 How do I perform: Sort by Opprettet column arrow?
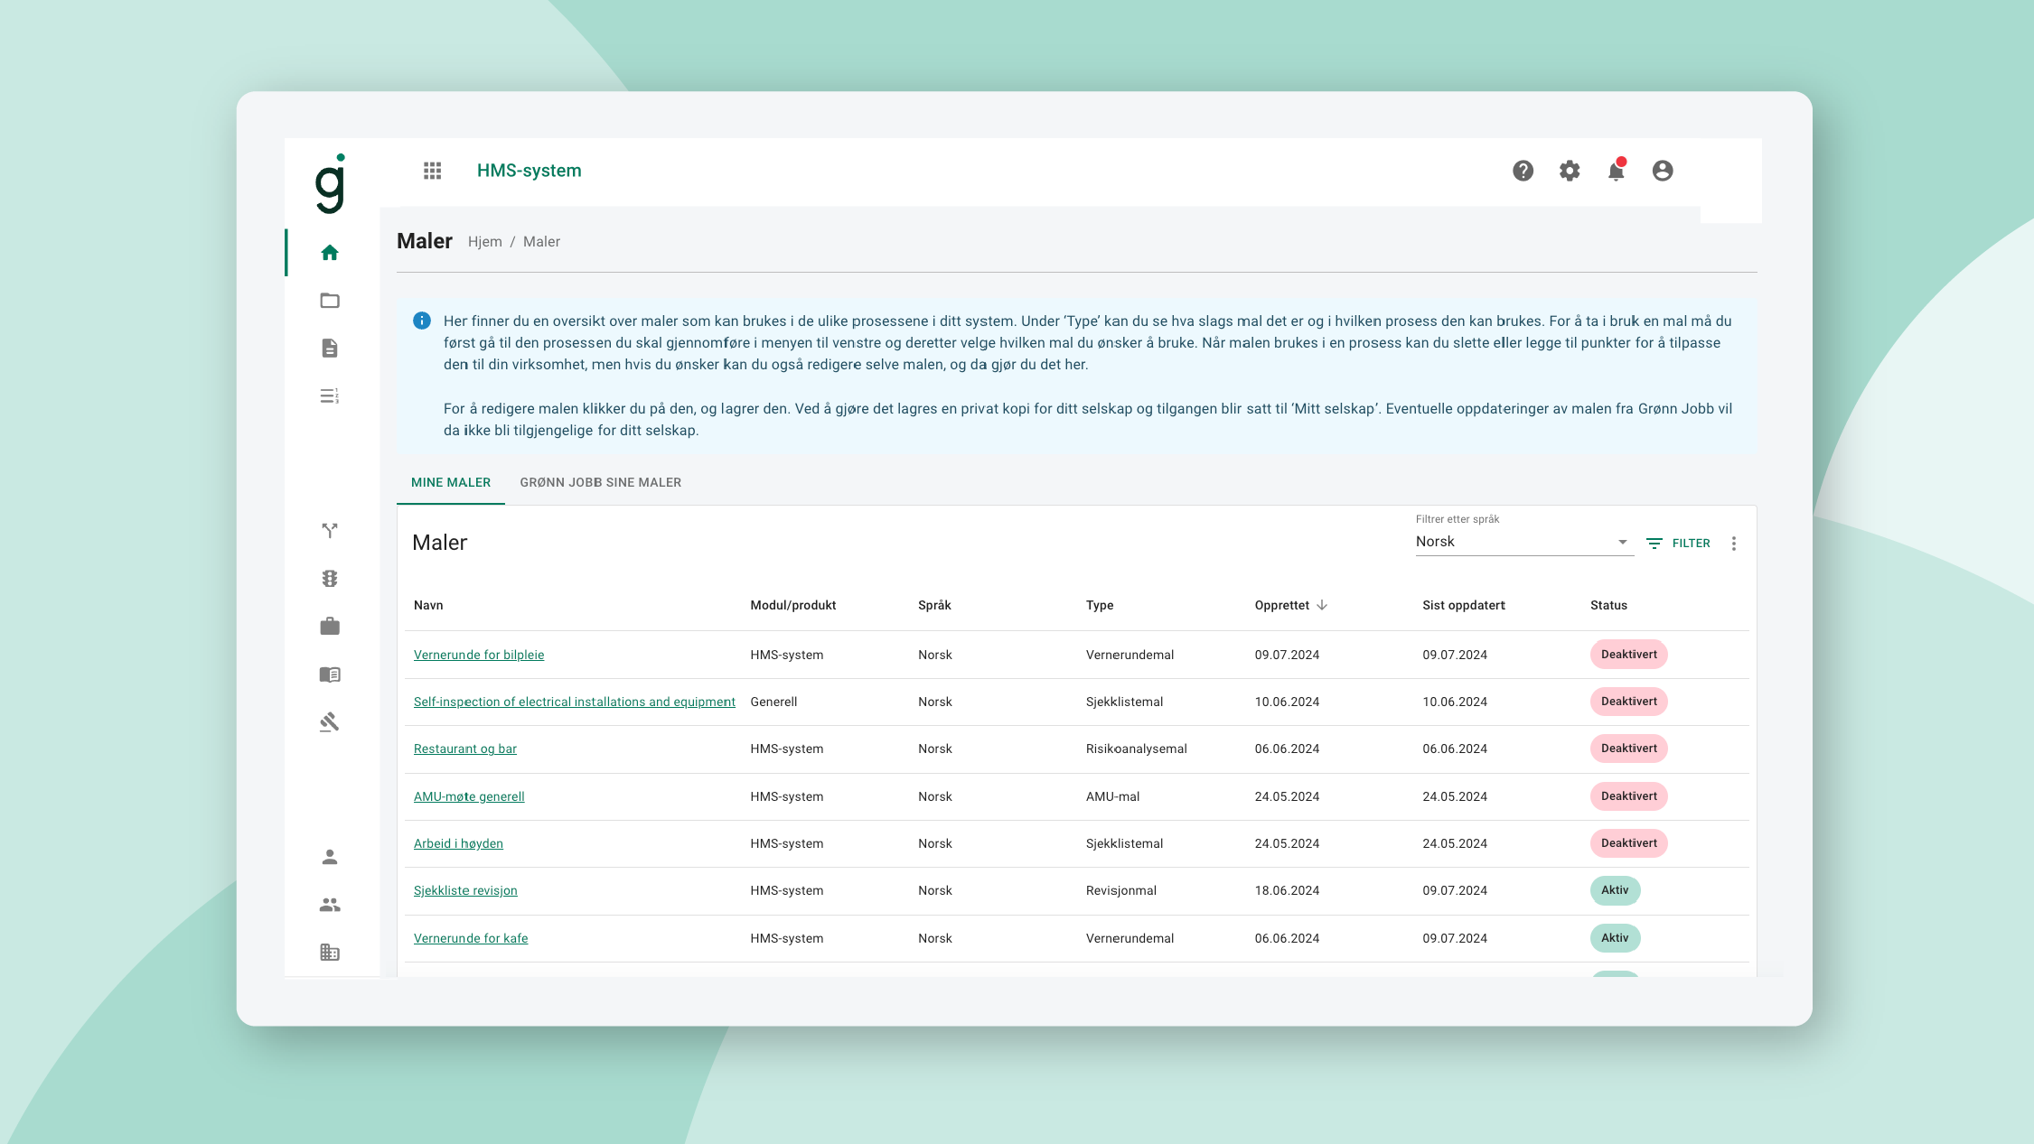coord(1322,605)
